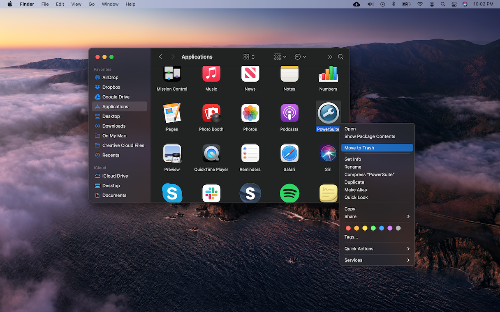Select the Spotify app icon
Screen dimensions: 500x312
(x=289, y=193)
